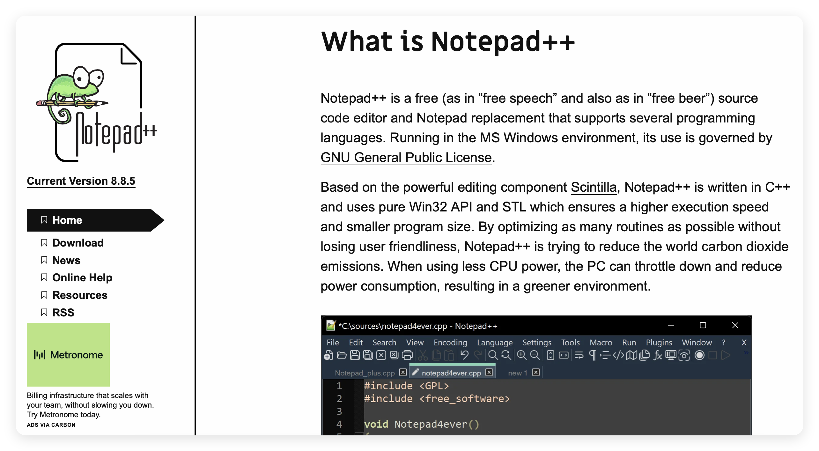Click the Metronome ad image
Screen dimensions: 819x451
tap(68, 355)
